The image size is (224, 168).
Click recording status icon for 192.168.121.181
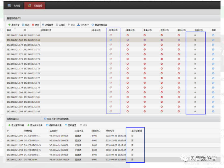tap(145, 97)
